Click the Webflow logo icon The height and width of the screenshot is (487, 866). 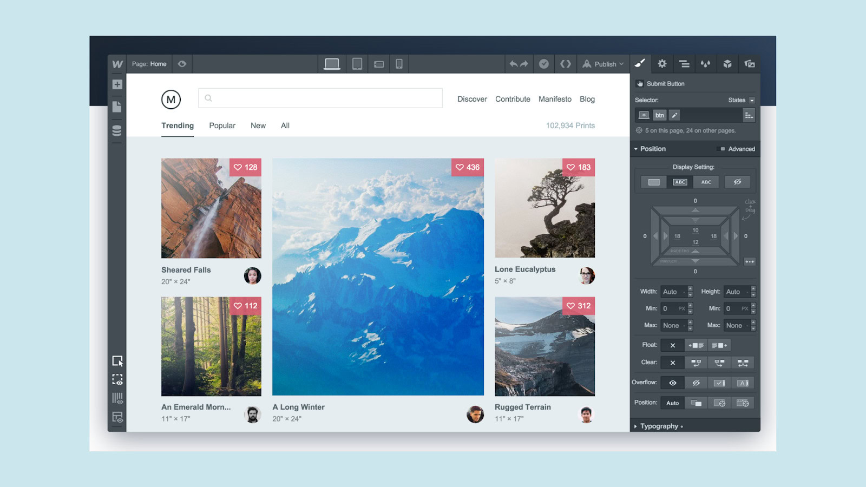coord(117,64)
